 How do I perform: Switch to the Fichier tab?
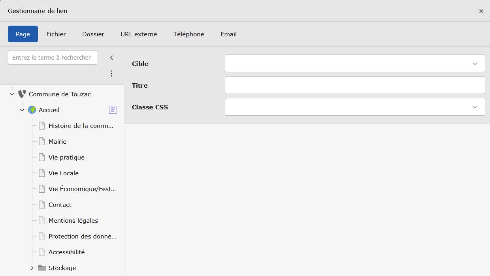click(x=56, y=34)
